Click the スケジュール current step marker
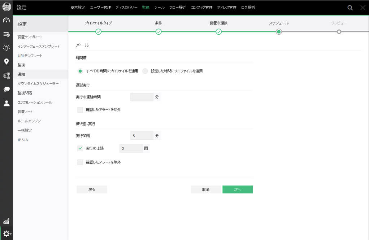The image size is (369, 240). point(279,32)
